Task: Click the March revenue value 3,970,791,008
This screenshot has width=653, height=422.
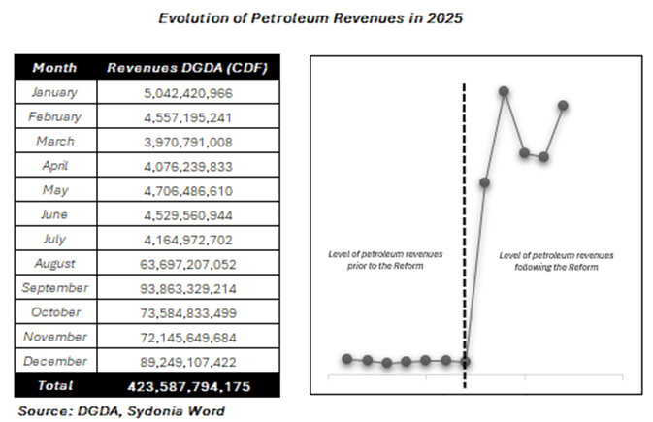Action: click(x=189, y=142)
